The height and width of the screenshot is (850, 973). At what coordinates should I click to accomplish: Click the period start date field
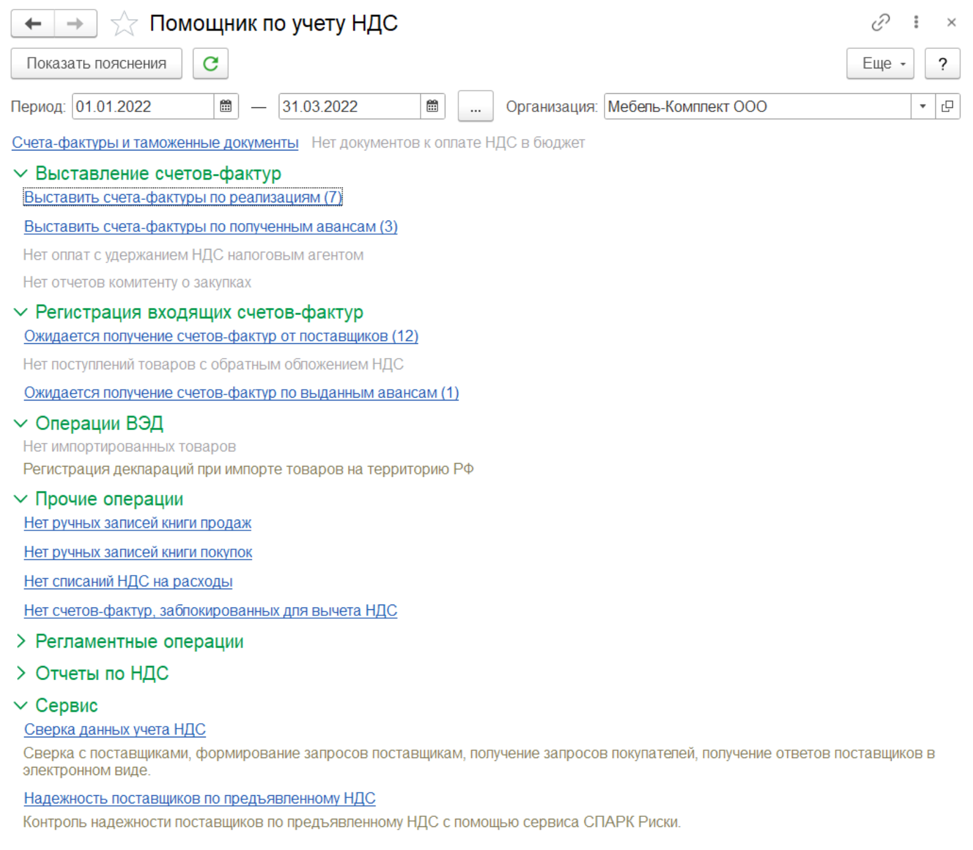(143, 107)
